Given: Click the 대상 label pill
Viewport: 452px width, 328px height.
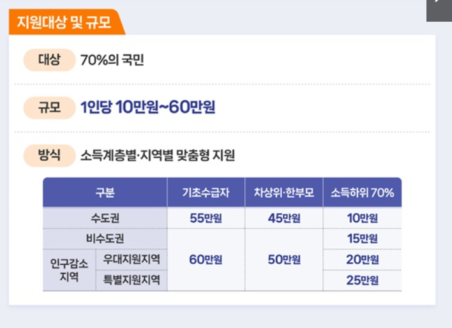Looking at the screenshot, I should point(49,60).
